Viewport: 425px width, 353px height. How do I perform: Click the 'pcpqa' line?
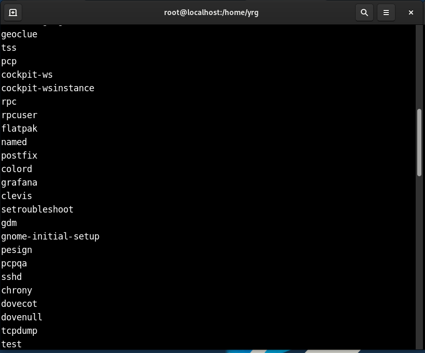click(x=14, y=263)
